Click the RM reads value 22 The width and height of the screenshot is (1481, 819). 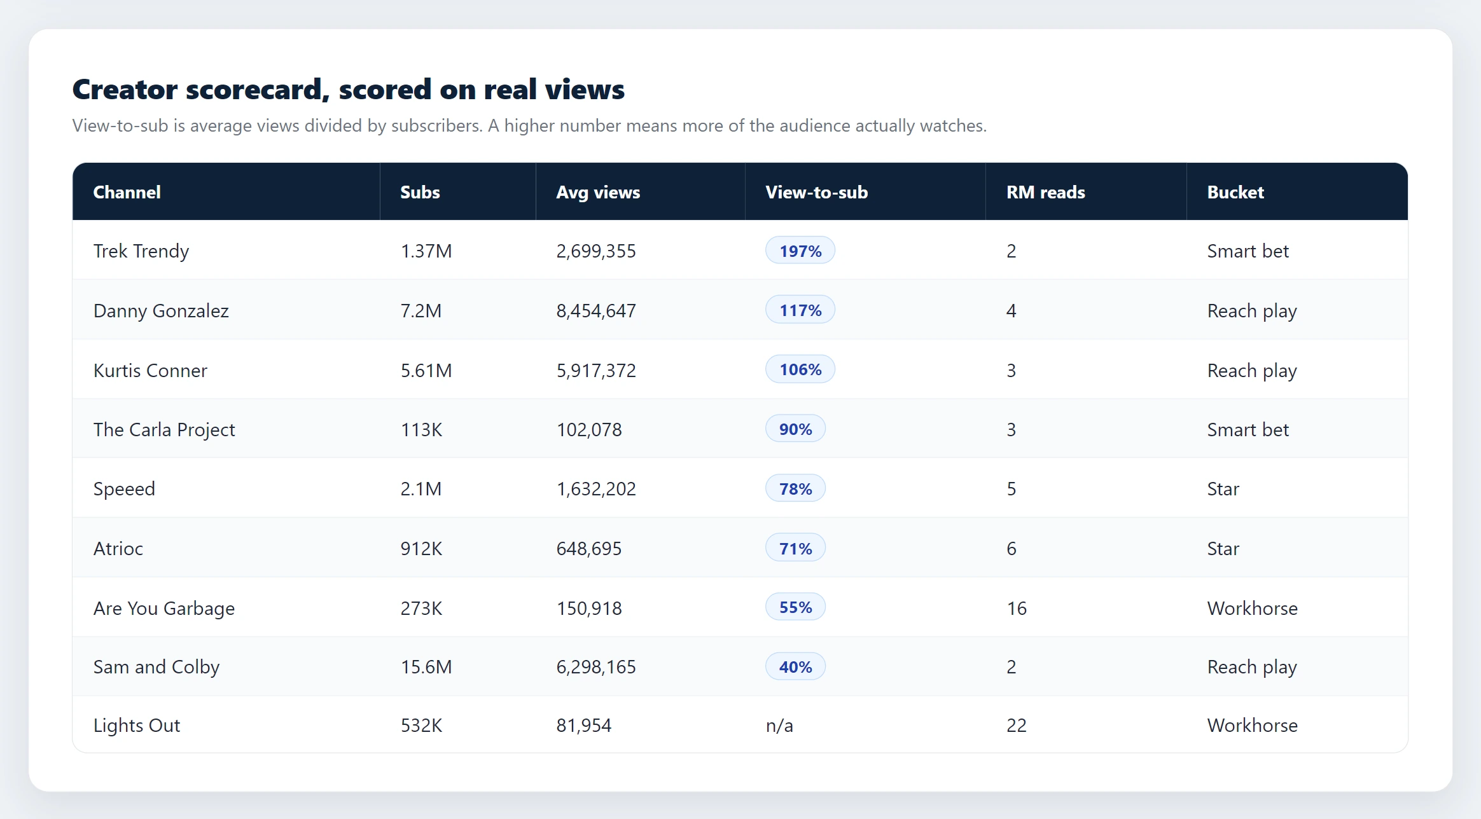1017,726
